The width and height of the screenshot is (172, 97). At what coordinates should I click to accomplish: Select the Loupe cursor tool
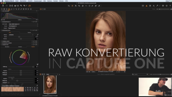click(76, 6)
